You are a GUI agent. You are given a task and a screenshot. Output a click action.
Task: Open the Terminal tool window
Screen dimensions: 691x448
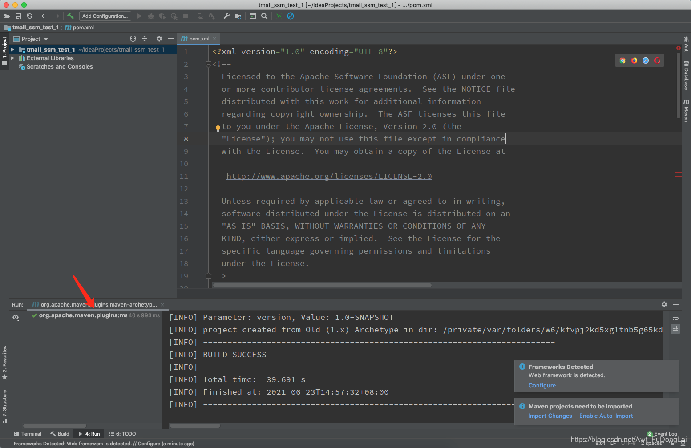[x=28, y=434]
